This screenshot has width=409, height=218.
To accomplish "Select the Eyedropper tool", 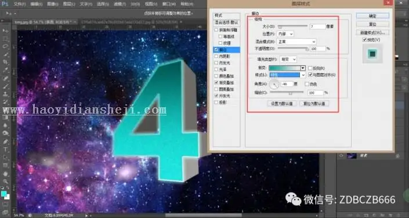I will [x=5, y=70].
